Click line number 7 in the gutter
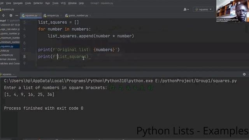Screen dimensions: 249x140 pos(25,50)
